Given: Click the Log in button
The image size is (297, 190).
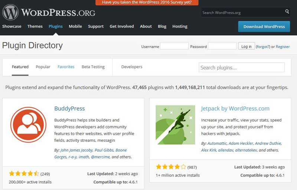Looking at the screenshot, I should (x=246, y=46).
